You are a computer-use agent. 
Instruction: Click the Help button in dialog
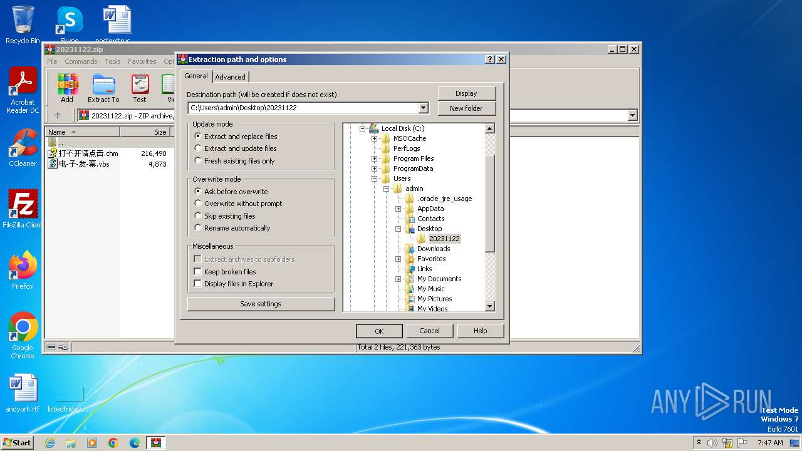coord(480,331)
